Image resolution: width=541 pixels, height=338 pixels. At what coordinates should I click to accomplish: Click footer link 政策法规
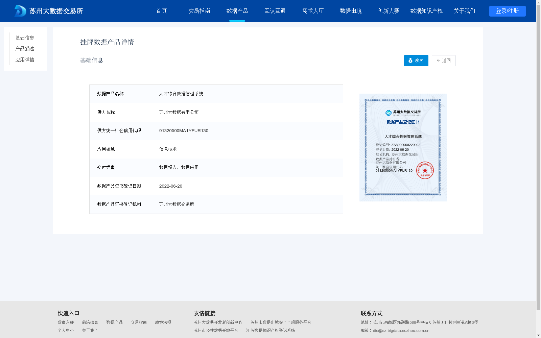coord(163,322)
